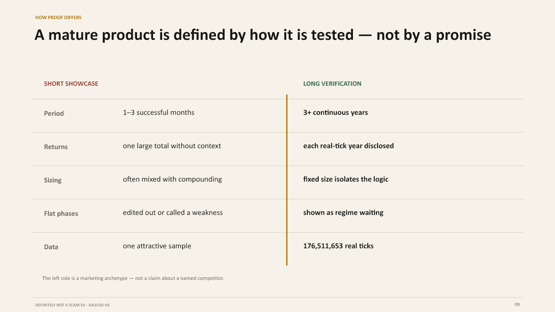This screenshot has height=312, width=555.
Task: Select the Data row label
Action: [51, 247]
